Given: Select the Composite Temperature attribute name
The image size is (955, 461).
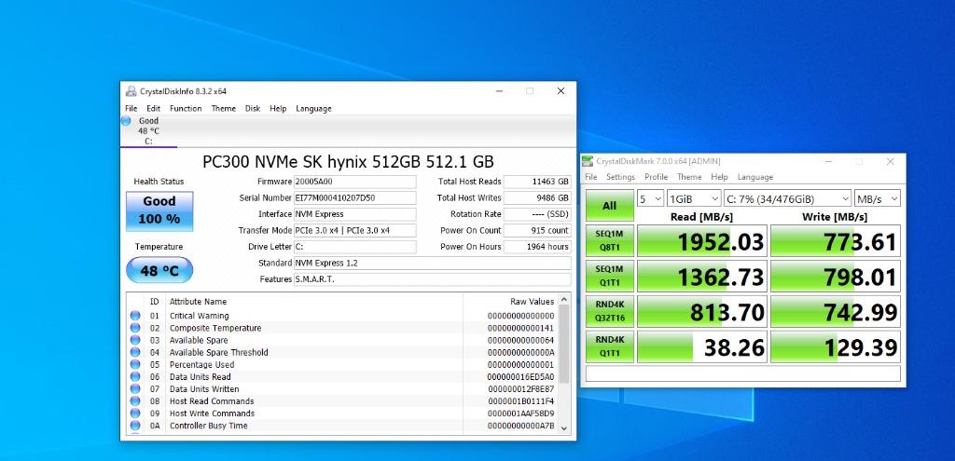Looking at the screenshot, I should 215,328.
